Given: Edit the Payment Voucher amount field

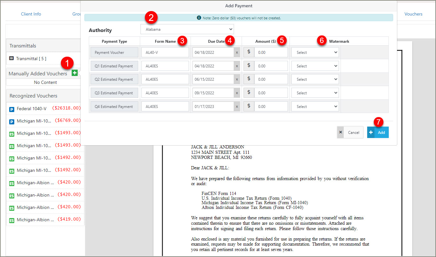Looking at the screenshot, I should pyautogui.click(x=271, y=53).
